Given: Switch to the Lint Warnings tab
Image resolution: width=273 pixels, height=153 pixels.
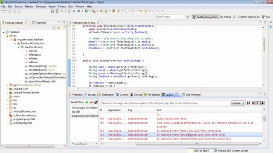Looking at the screenshot, I should tap(191, 94).
